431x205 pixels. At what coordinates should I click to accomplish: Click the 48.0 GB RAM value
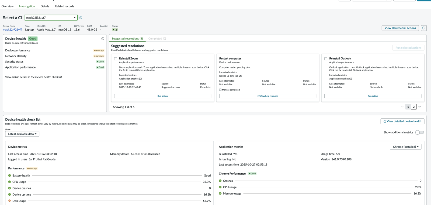tap(92, 30)
